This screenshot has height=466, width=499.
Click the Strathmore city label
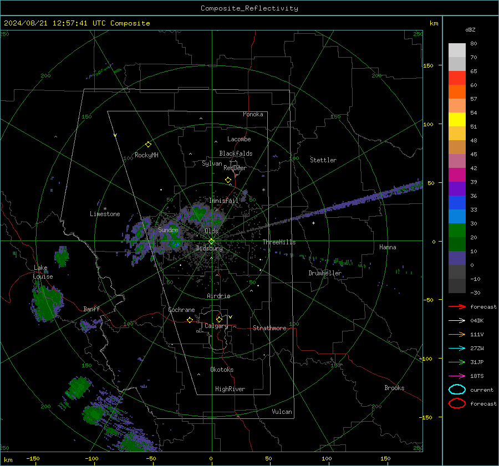tap(269, 328)
